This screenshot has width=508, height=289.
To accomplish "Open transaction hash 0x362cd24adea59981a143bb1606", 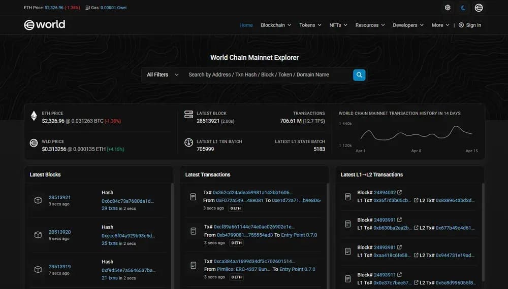I will point(252,192).
